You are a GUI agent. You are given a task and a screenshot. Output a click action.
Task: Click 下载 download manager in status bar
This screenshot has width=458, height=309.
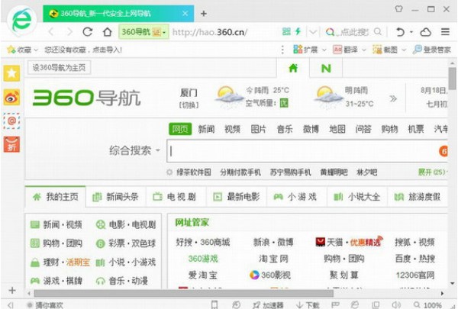308,305
